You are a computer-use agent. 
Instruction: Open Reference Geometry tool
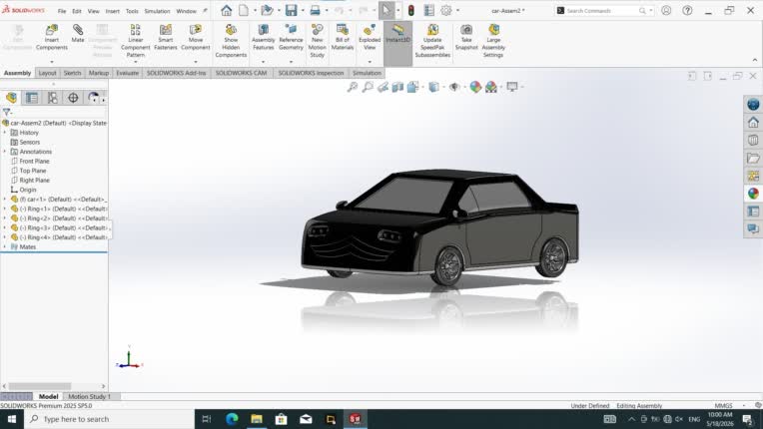291,37
